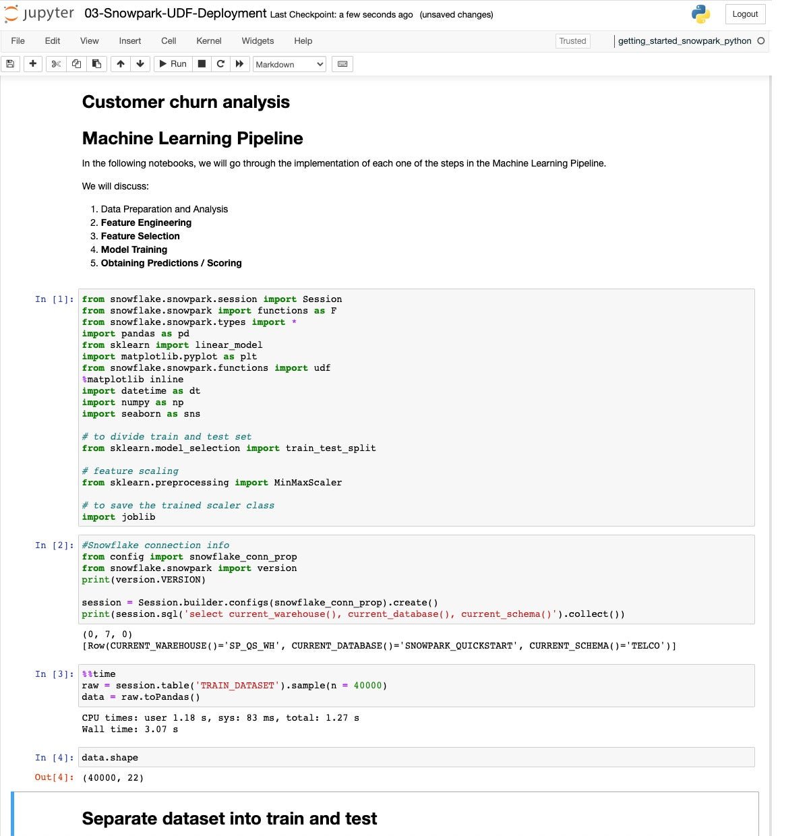Copy selected cells icon
Screen dimensions: 809x836
coord(76,64)
